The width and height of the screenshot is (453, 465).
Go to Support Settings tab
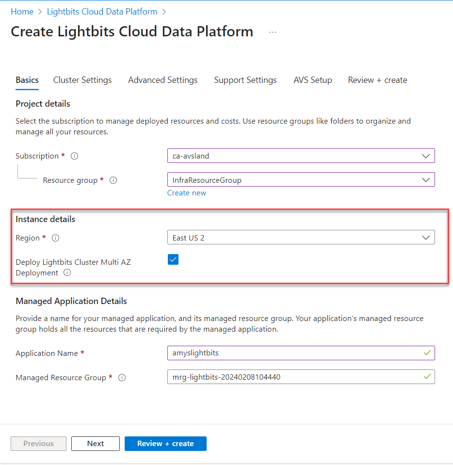click(245, 80)
